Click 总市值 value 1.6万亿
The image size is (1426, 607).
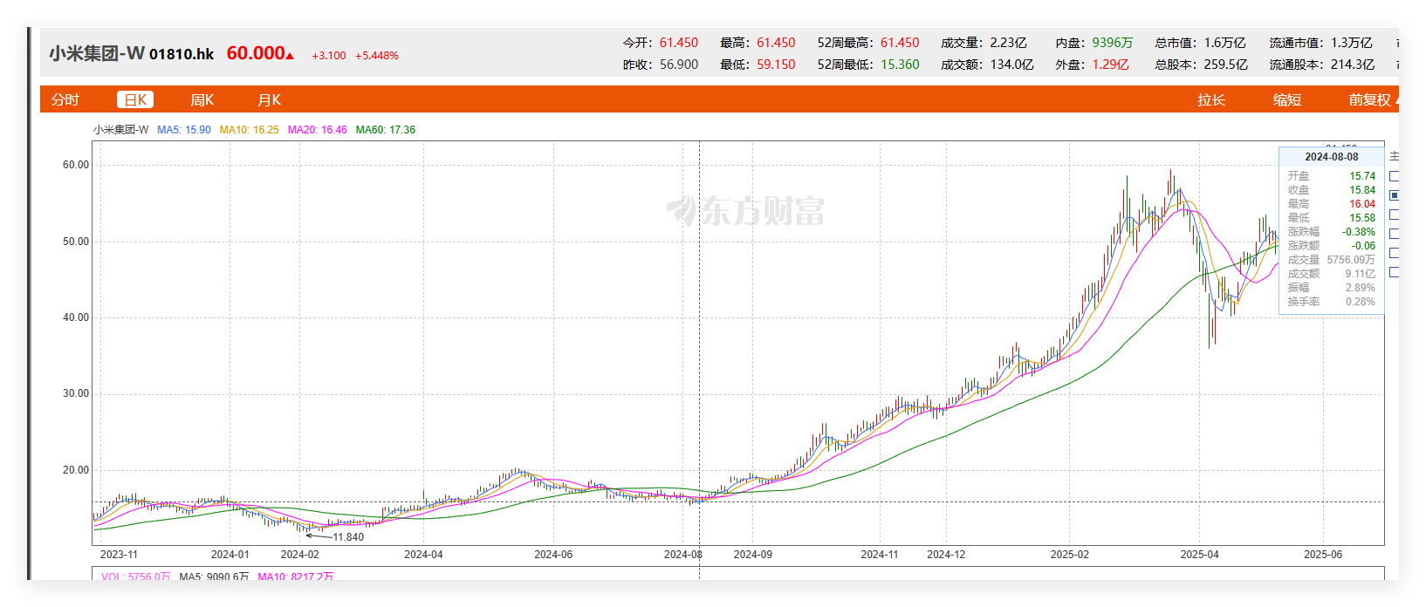(1224, 43)
